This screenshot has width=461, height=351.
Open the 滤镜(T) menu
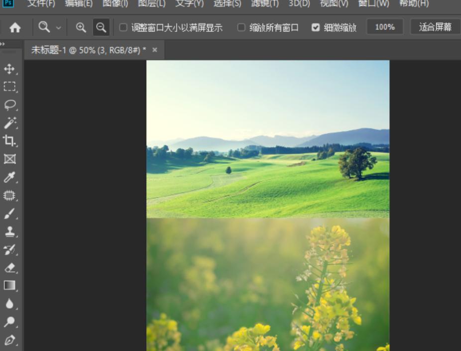(x=265, y=4)
